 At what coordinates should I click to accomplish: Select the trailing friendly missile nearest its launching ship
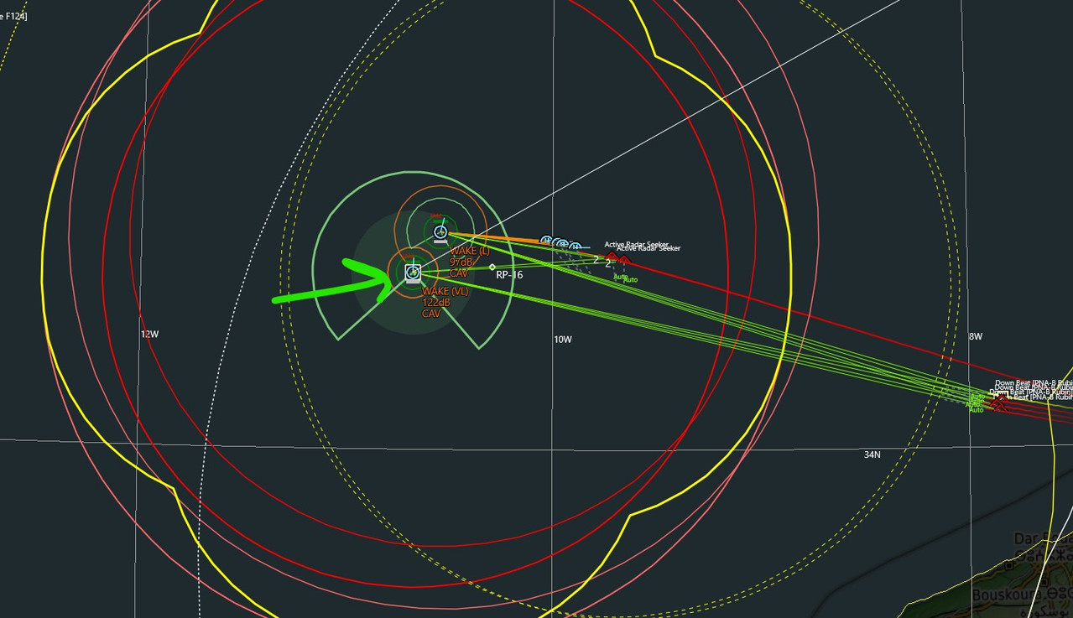click(x=547, y=241)
